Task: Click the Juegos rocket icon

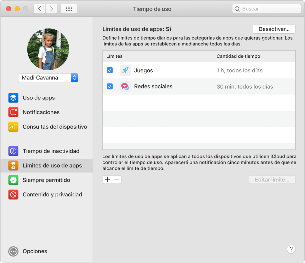Action: click(125, 70)
